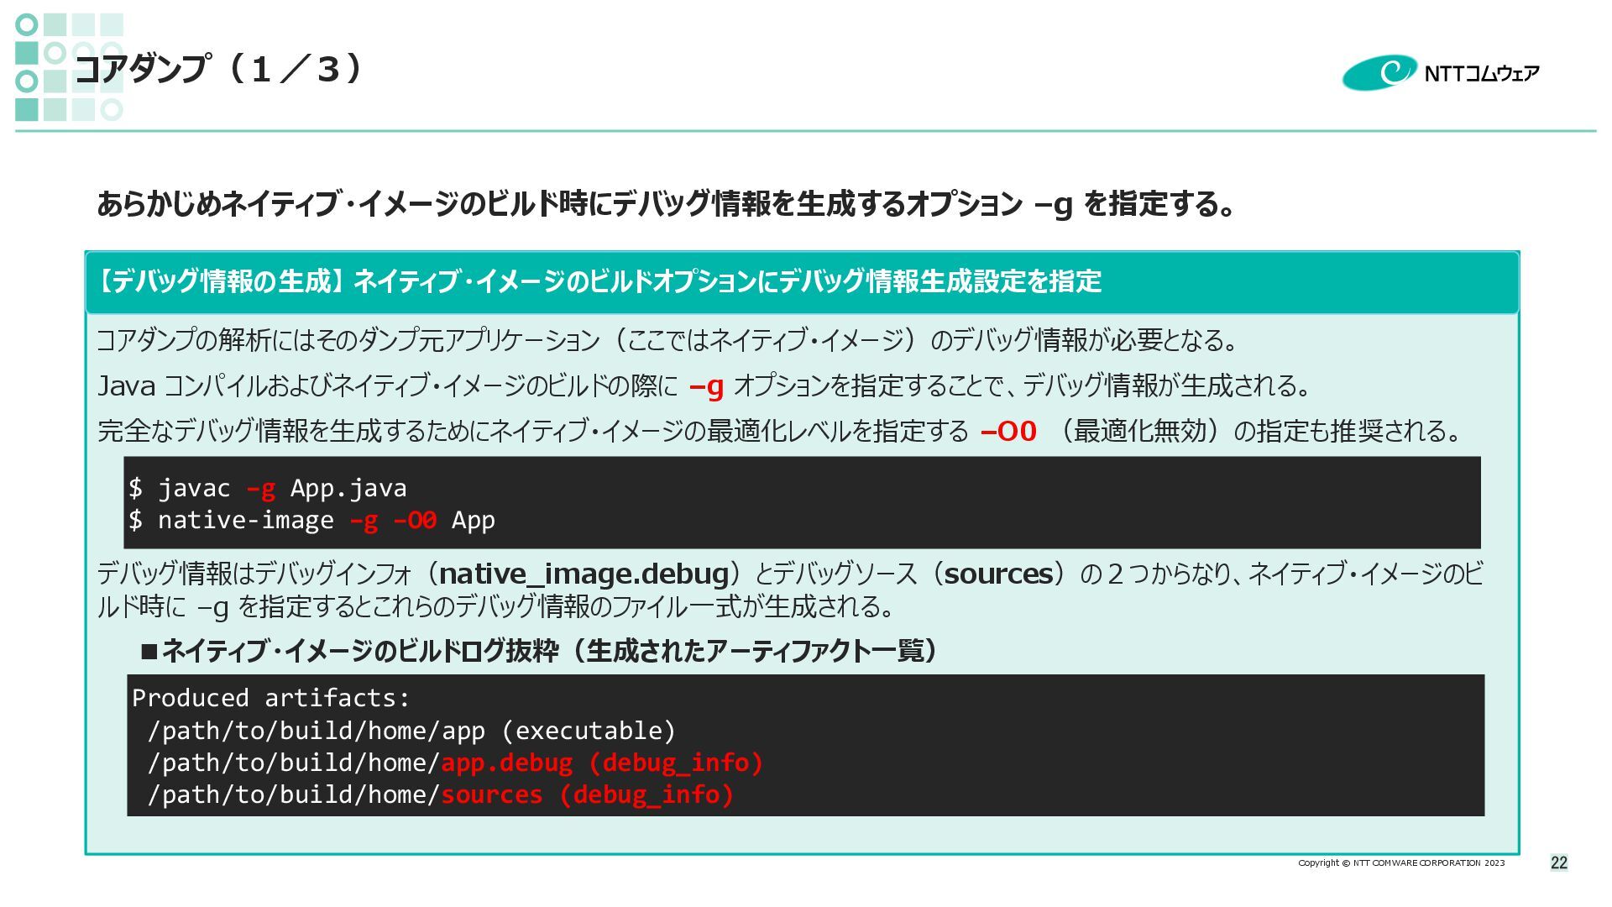This screenshot has height=907, width=1612.
Task: Click the bold native_image.debug text
Action: (584, 574)
